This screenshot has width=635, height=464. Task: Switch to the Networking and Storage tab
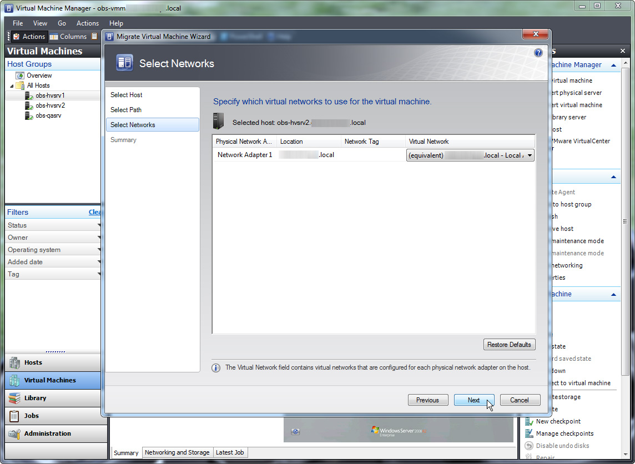pos(177,452)
